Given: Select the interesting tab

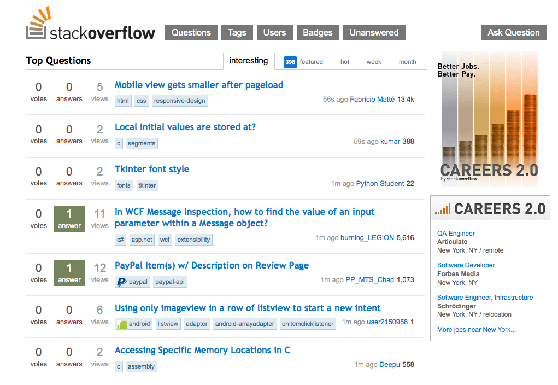Looking at the screenshot, I should 249,61.
